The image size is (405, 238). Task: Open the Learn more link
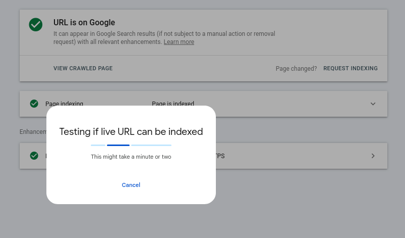click(179, 42)
